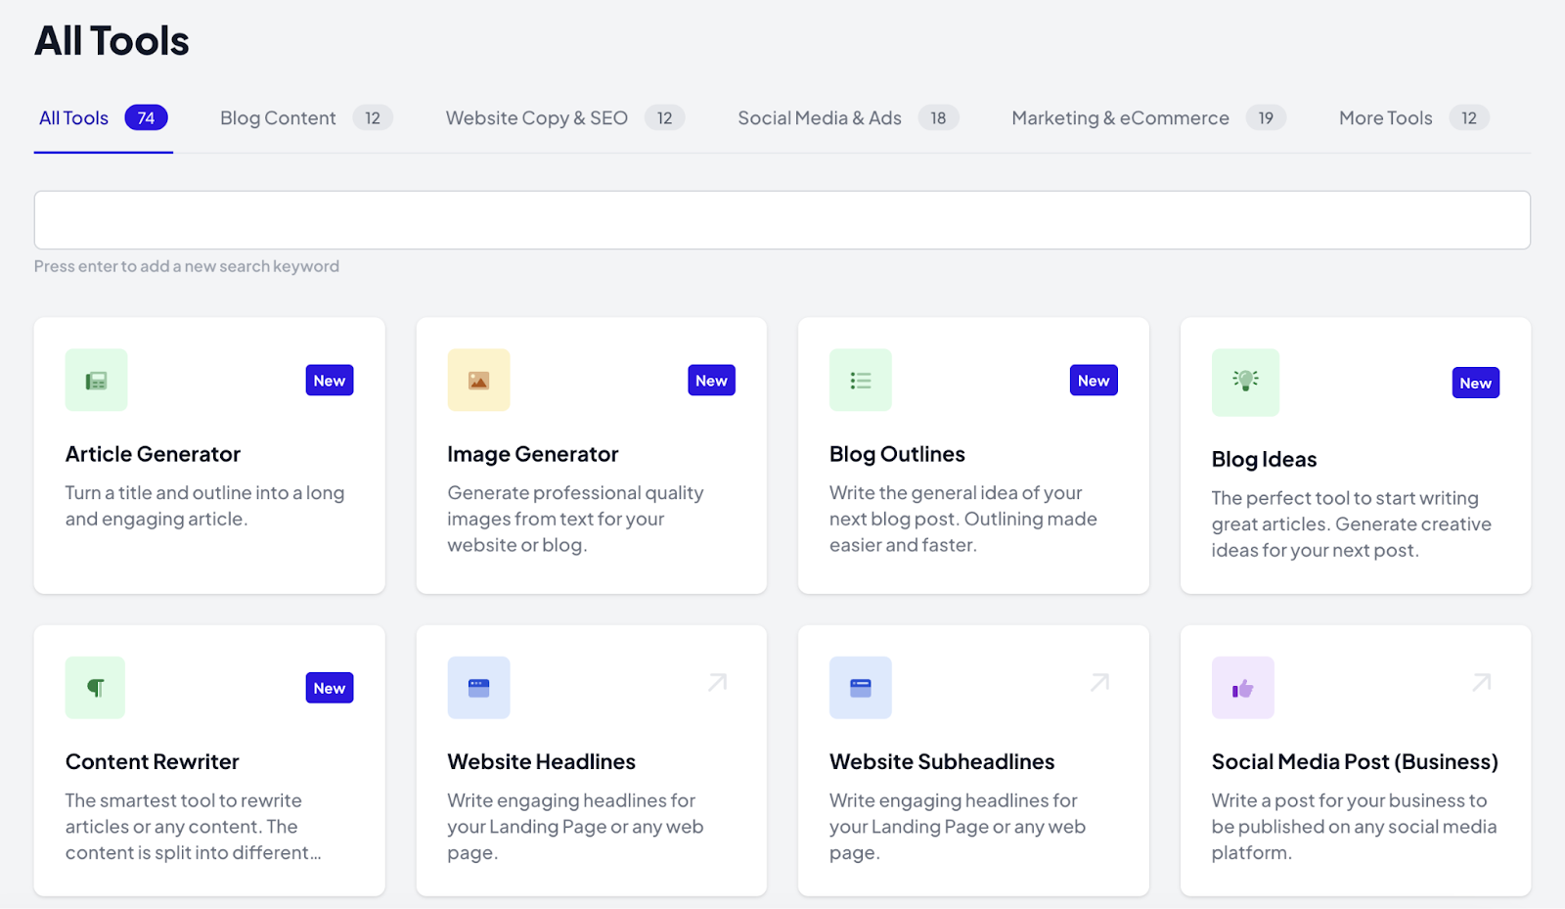Open the More Tools tab
Screen dimensions: 1565x909
click(1385, 117)
